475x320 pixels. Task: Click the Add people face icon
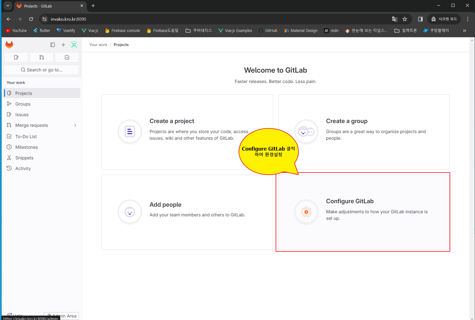[130, 212]
